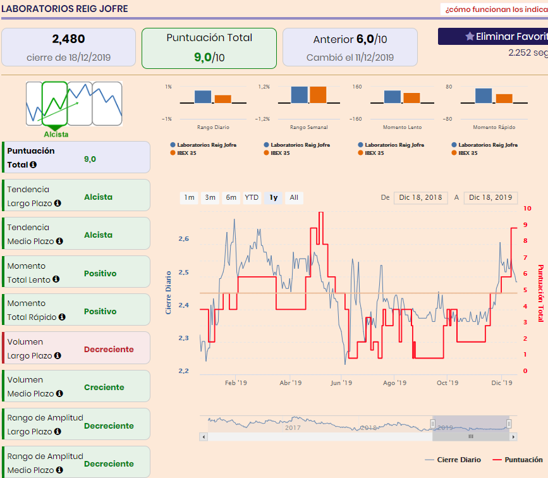Click the navigator horizontal scrollbar thumb
This screenshot has height=478, width=548.
pyautogui.click(x=471, y=437)
